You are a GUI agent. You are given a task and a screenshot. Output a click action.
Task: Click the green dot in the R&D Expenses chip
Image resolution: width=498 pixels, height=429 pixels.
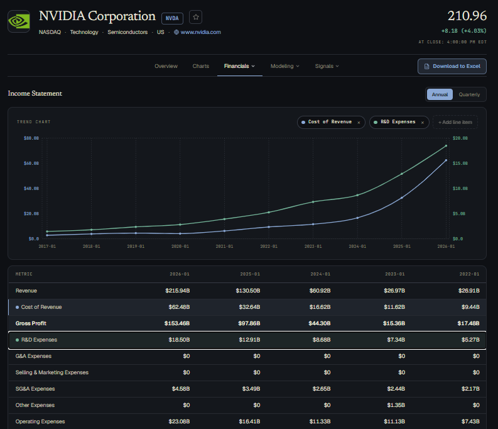pos(376,122)
